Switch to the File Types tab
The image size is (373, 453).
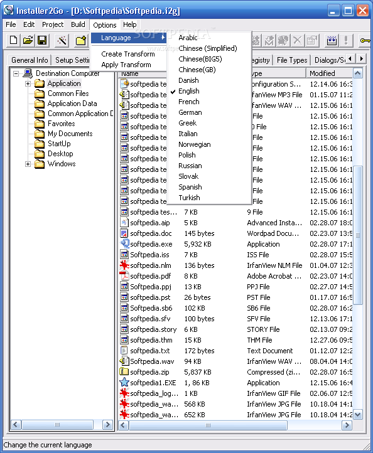292,60
